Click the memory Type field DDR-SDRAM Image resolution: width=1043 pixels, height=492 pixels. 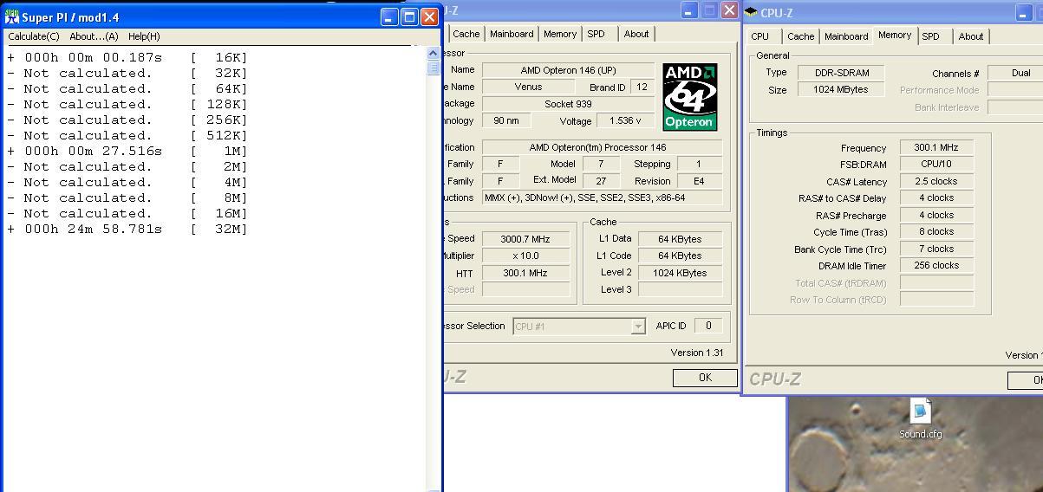[x=840, y=73]
